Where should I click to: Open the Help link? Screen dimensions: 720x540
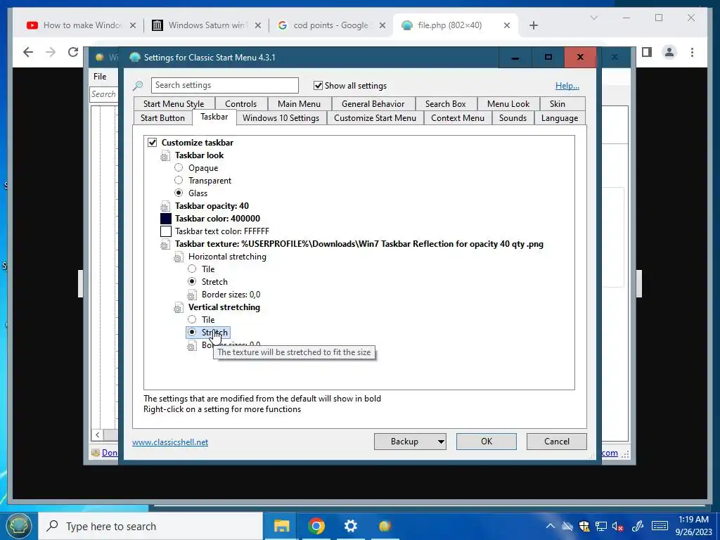(567, 86)
